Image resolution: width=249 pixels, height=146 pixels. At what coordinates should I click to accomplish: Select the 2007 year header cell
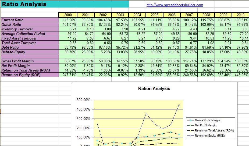click(189, 15)
